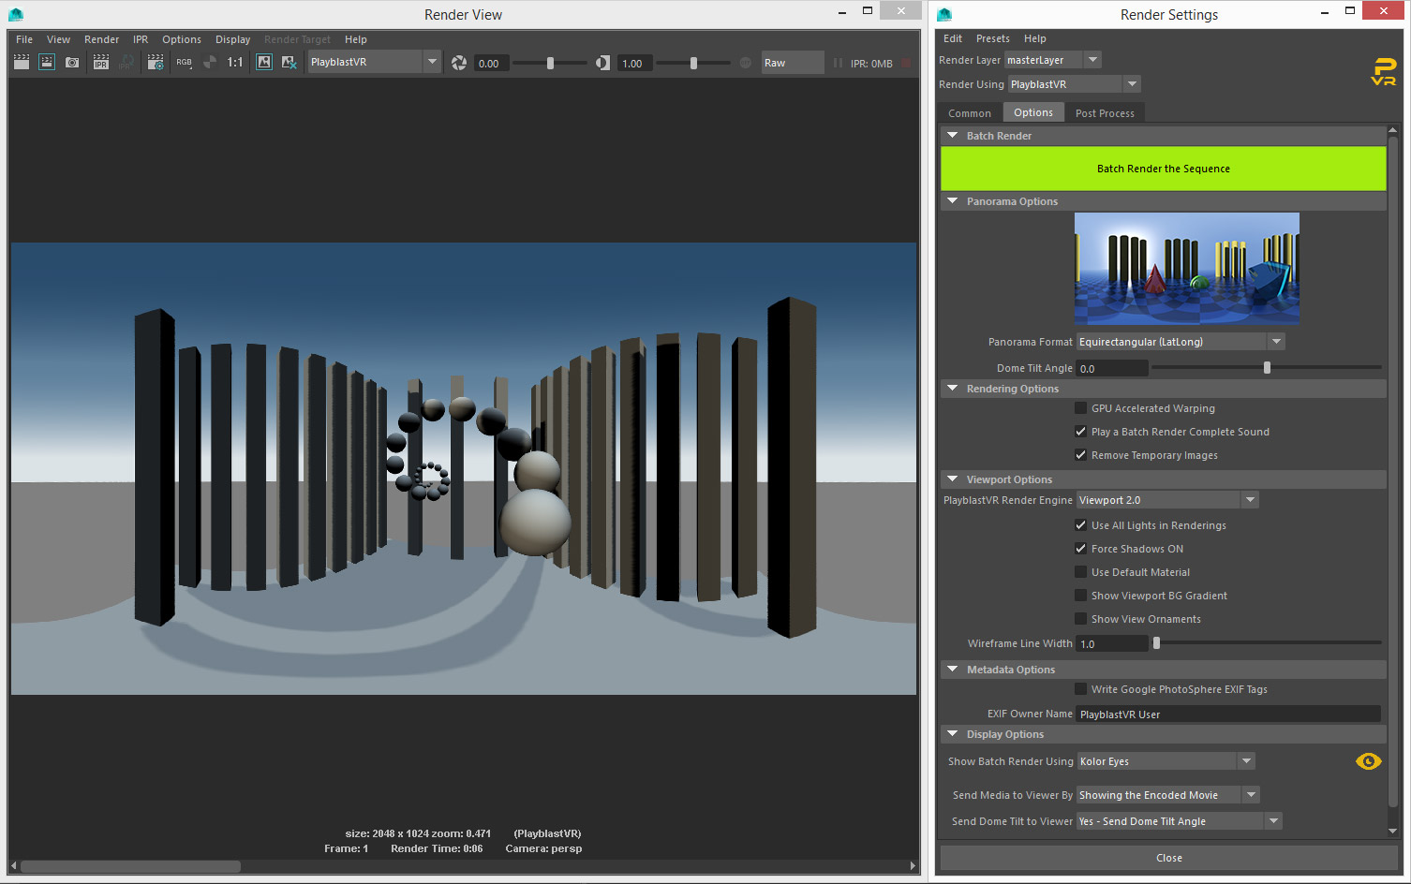The width and height of the screenshot is (1411, 884).
Task: Adjust the gamma slider in Render View
Action: [x=693, y=63]
